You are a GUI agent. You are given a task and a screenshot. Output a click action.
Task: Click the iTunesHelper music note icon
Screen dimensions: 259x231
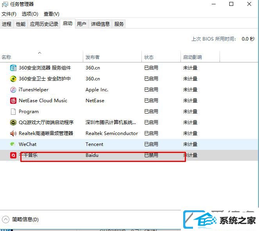coord(13,90)
